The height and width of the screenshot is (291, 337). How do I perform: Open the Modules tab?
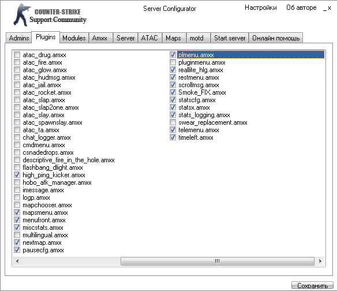click(x=74, y=38)
